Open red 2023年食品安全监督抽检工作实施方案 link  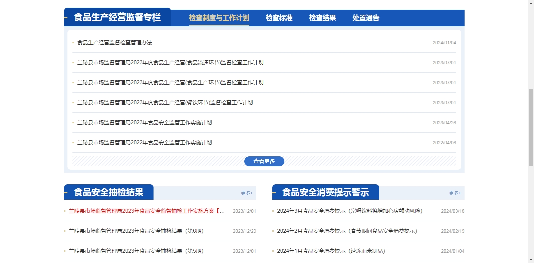pyautogui.click(x=147, y=211)
